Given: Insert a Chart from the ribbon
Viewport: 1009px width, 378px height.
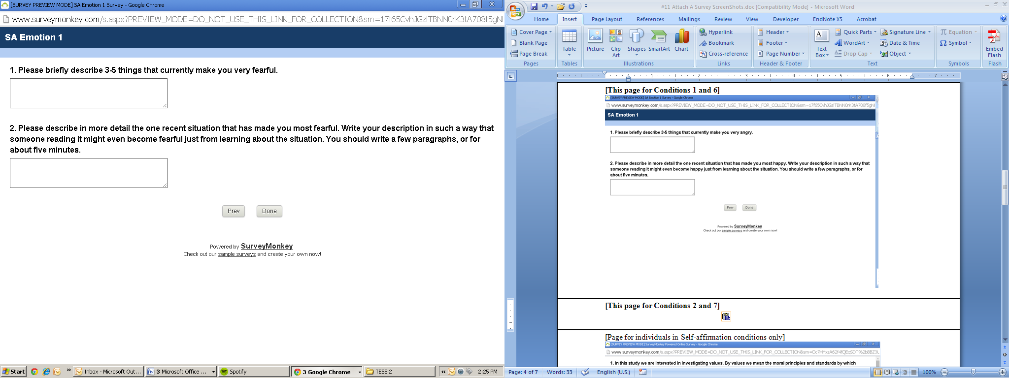Looking at the screenshot, I should pyautogui.click(x=681, y=41).
